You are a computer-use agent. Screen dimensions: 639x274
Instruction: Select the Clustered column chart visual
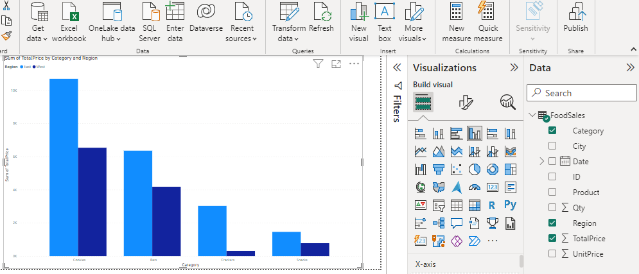475,133
